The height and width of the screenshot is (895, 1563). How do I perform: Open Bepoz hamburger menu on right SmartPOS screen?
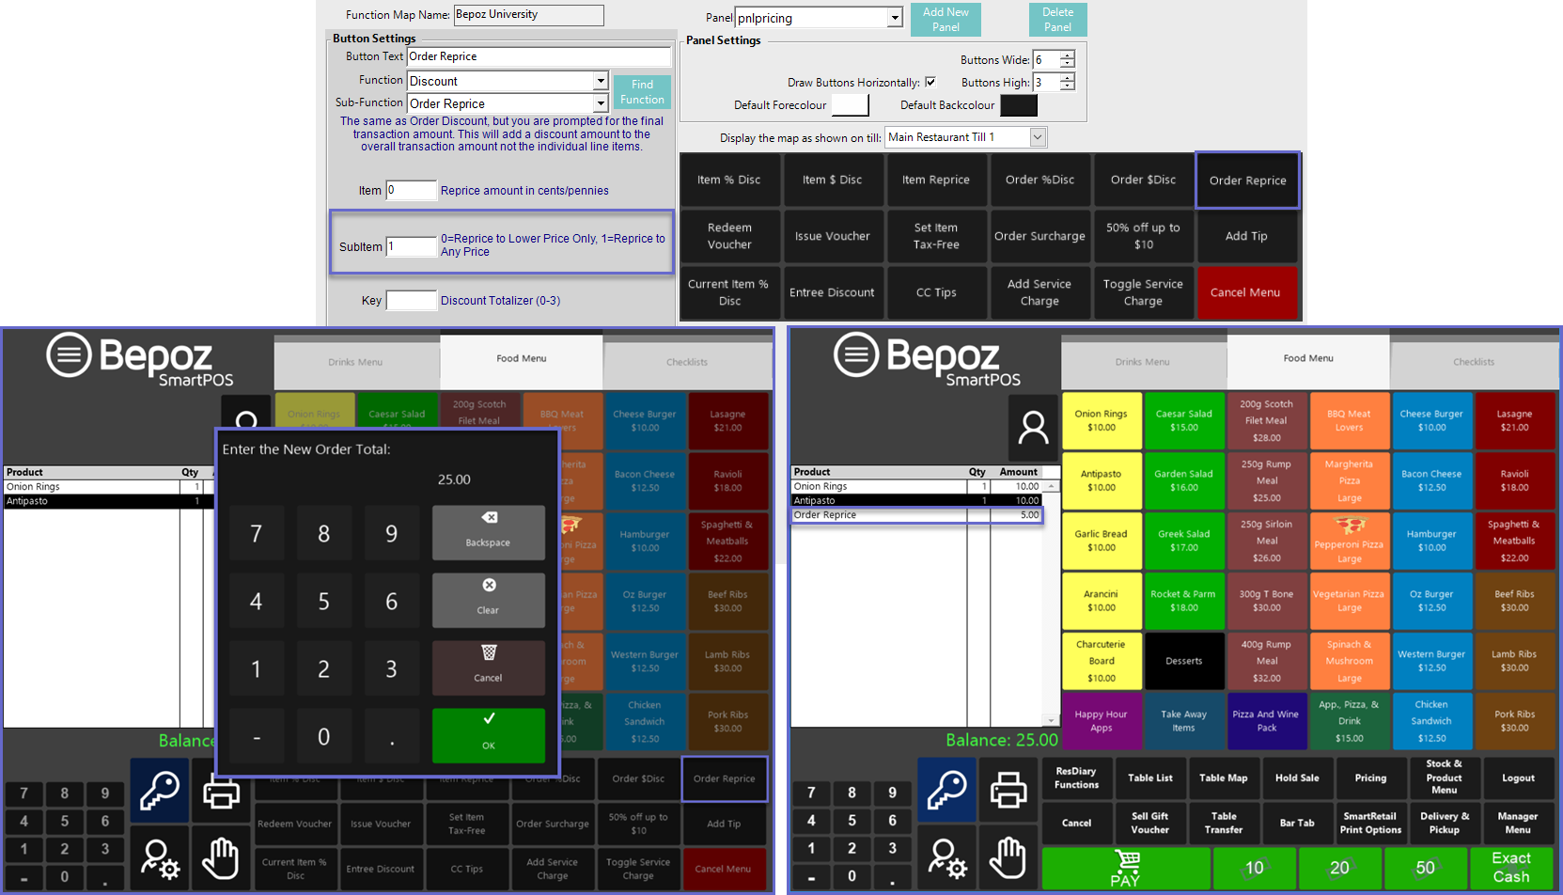click(856, 355)
